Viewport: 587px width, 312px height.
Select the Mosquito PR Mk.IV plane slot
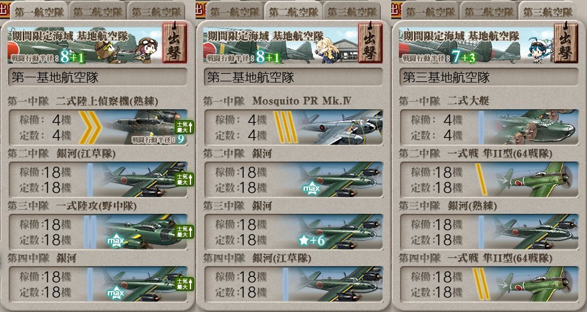click(x=294, y=127)
